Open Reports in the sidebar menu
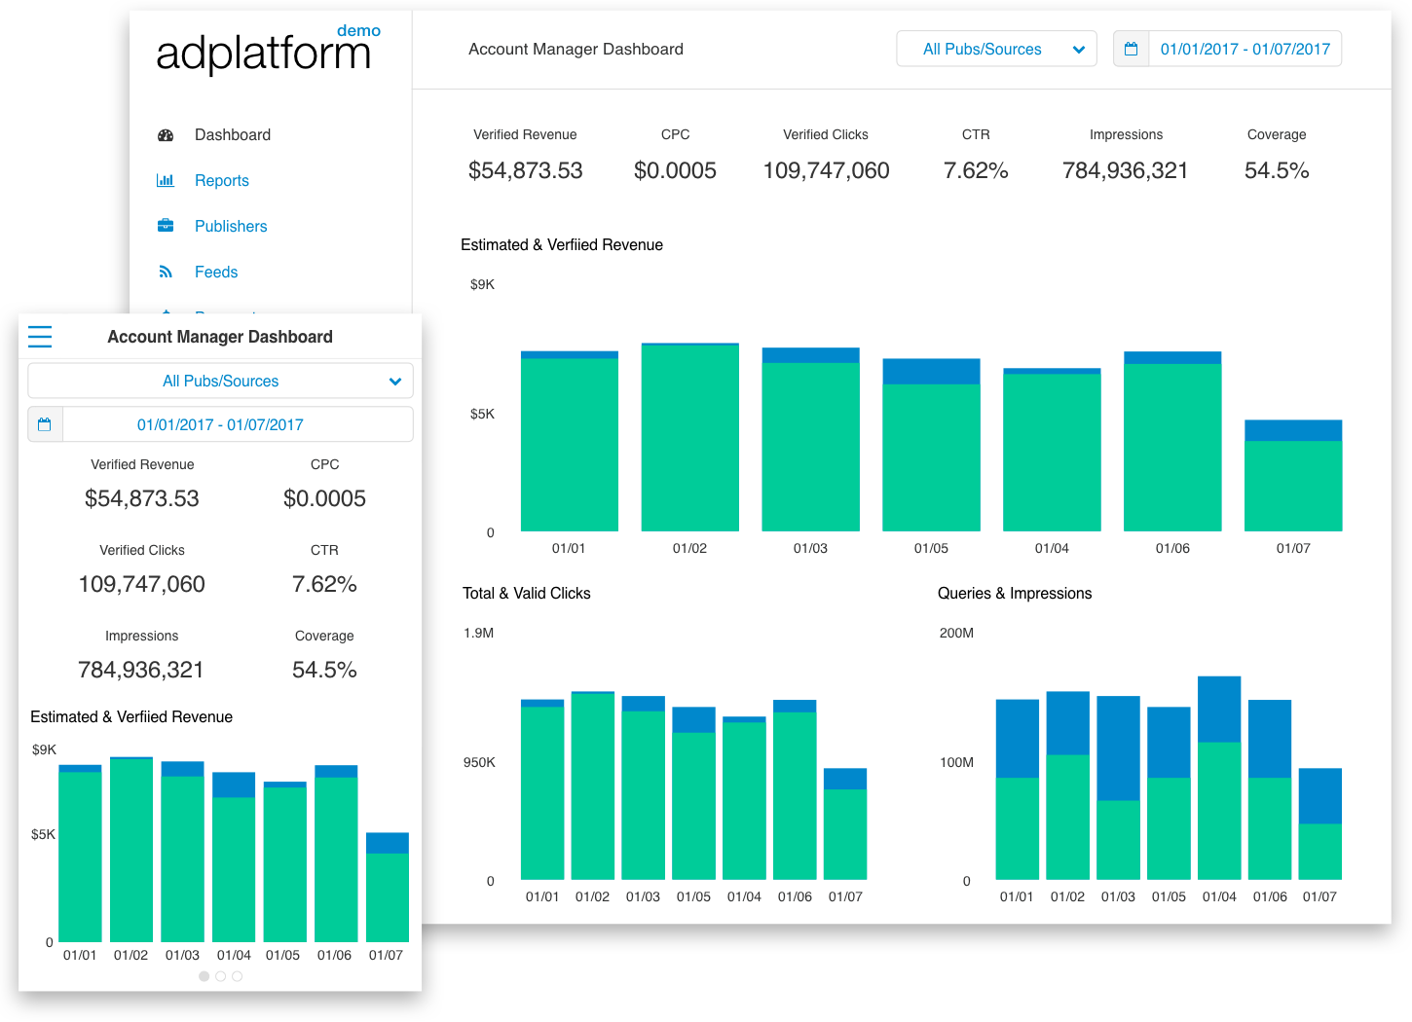 tap(221, 181)
